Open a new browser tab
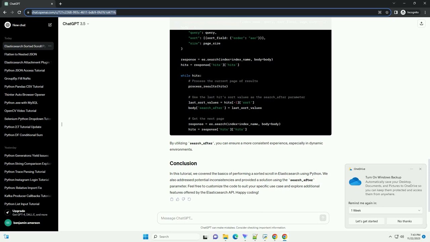 tap(60, 4)
